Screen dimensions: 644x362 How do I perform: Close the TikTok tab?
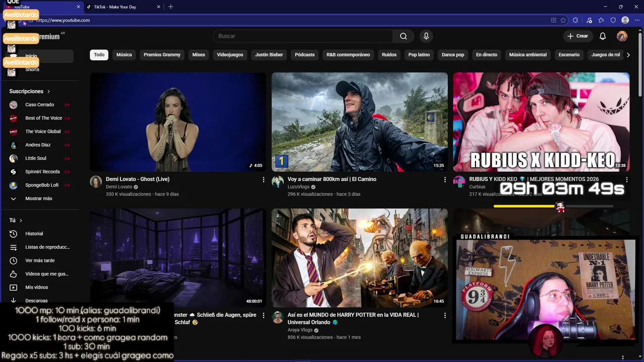coord(158,7)
